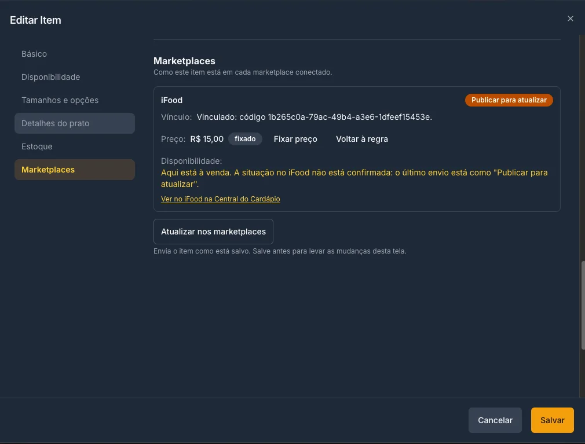
Task: Click the 'Envia o item como está salvo' note
Action: tap(280, 251)
